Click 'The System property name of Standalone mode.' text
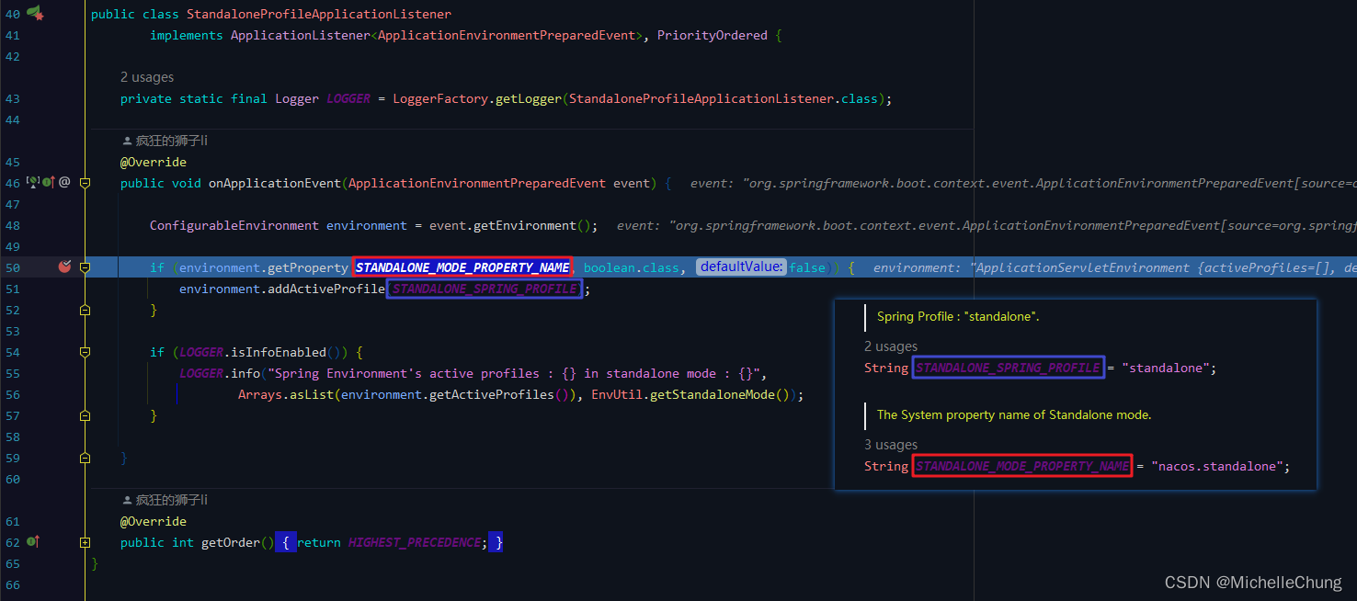This screenshot has width=1357, height=601. 1014,414
